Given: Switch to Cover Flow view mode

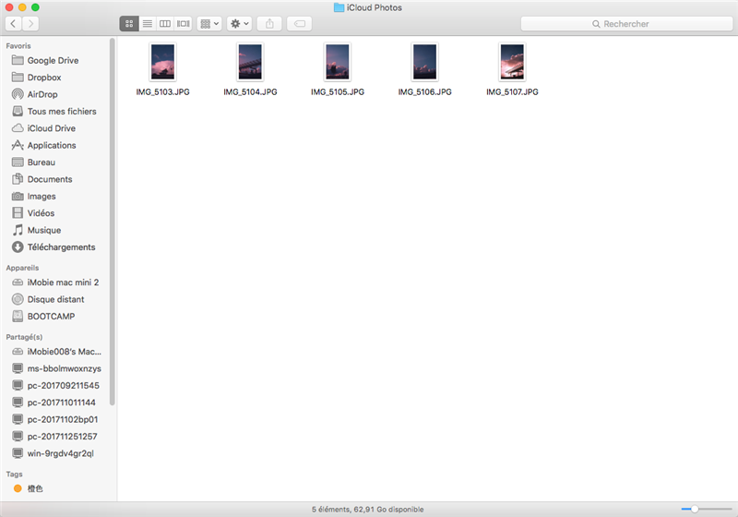Looking at the screenshot, I should 183,24.
